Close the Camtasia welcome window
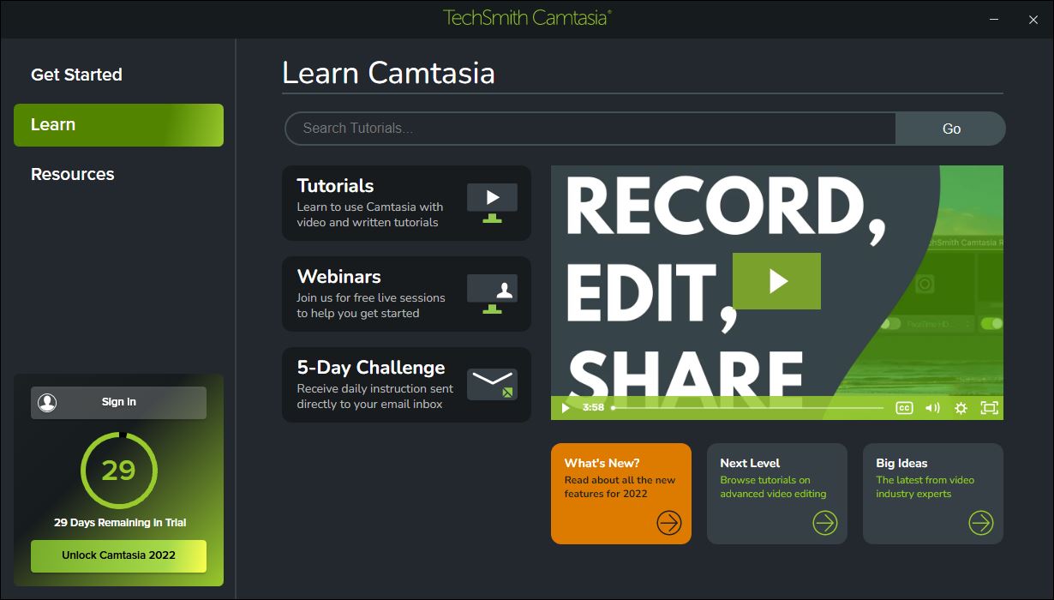Viewport: 1054px width, 600px height. [1033, 19]
